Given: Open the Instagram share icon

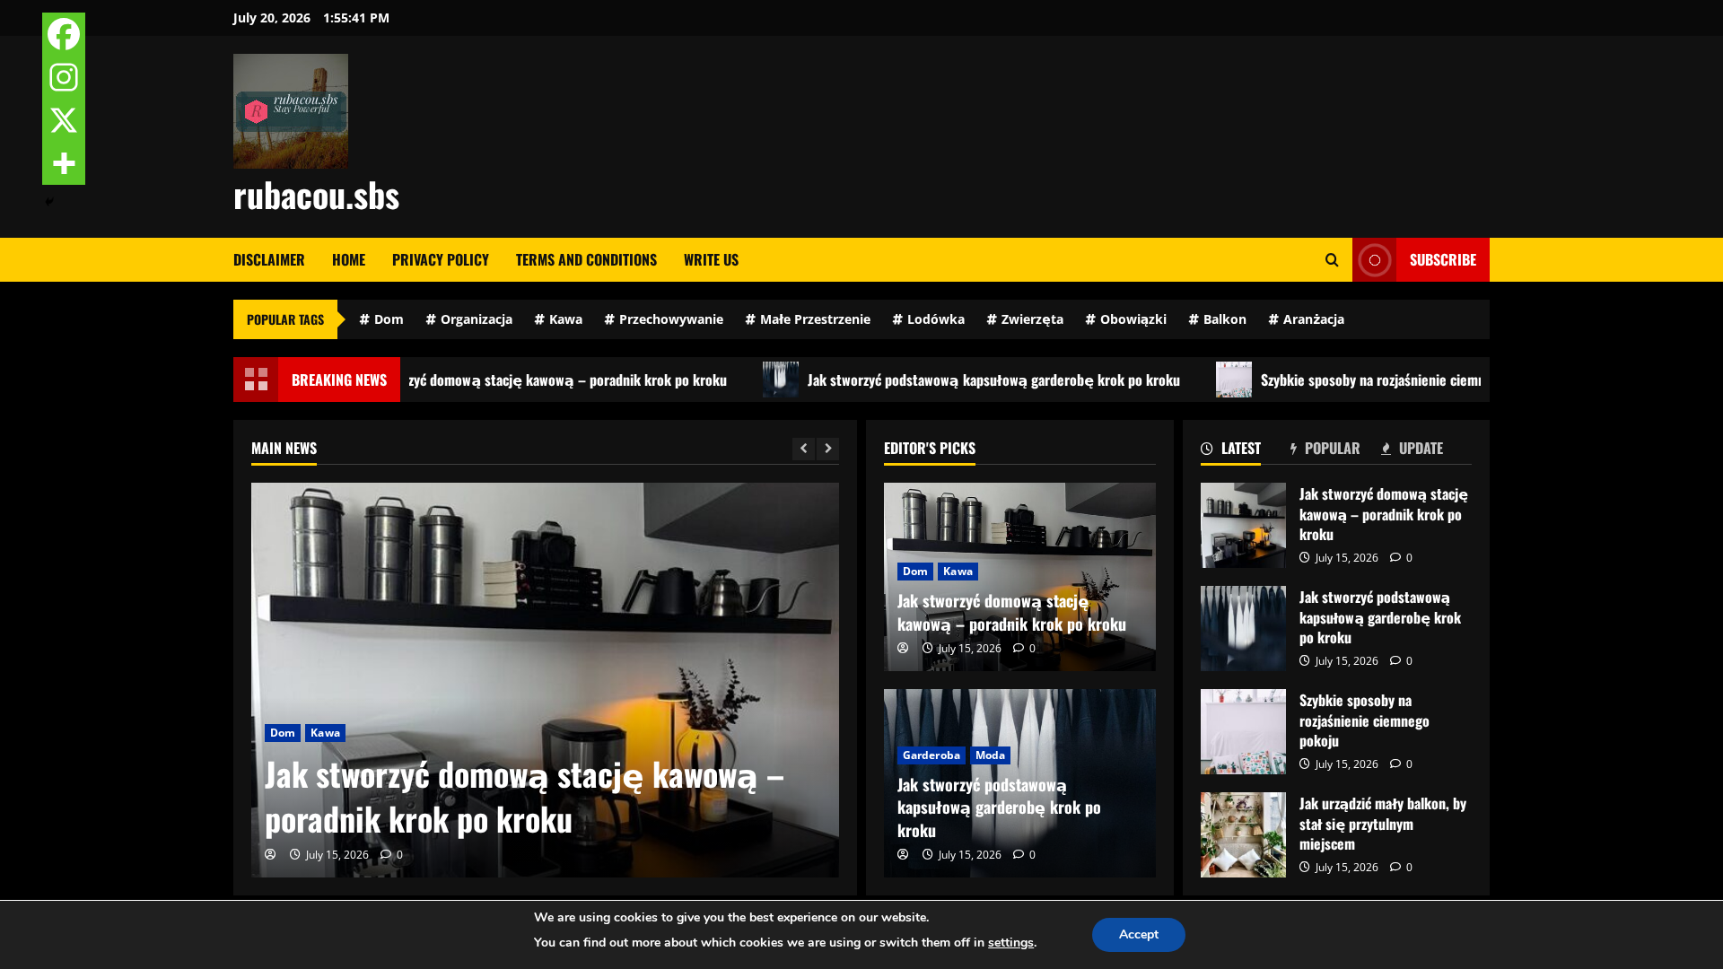Looking at the screenshot, I should tap(64, 77).
